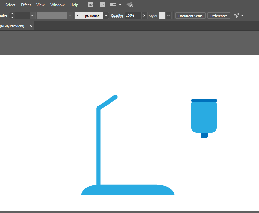Click the Preferences button

click(x=219, y=16)
